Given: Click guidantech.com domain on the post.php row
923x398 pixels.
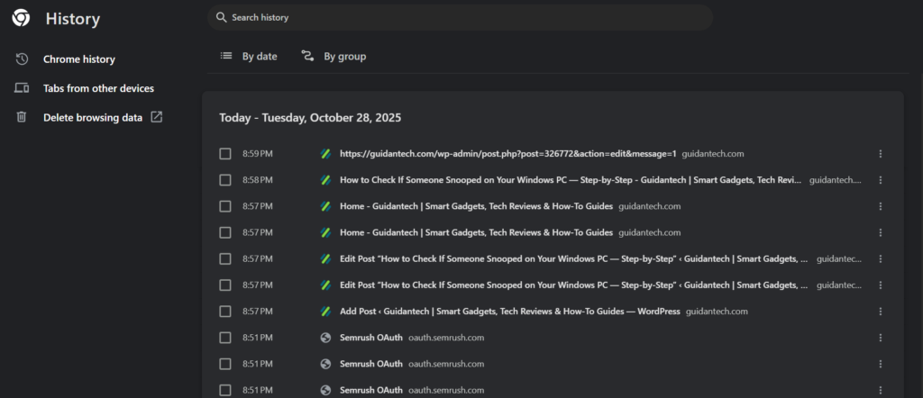Looking at the screenshot, I should 713,154.
